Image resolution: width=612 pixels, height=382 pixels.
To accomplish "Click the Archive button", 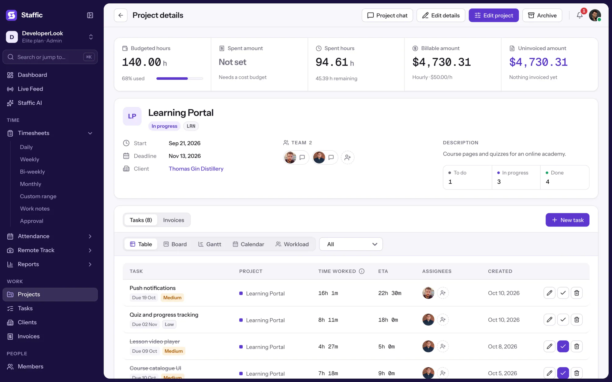I will pos(542,15).
